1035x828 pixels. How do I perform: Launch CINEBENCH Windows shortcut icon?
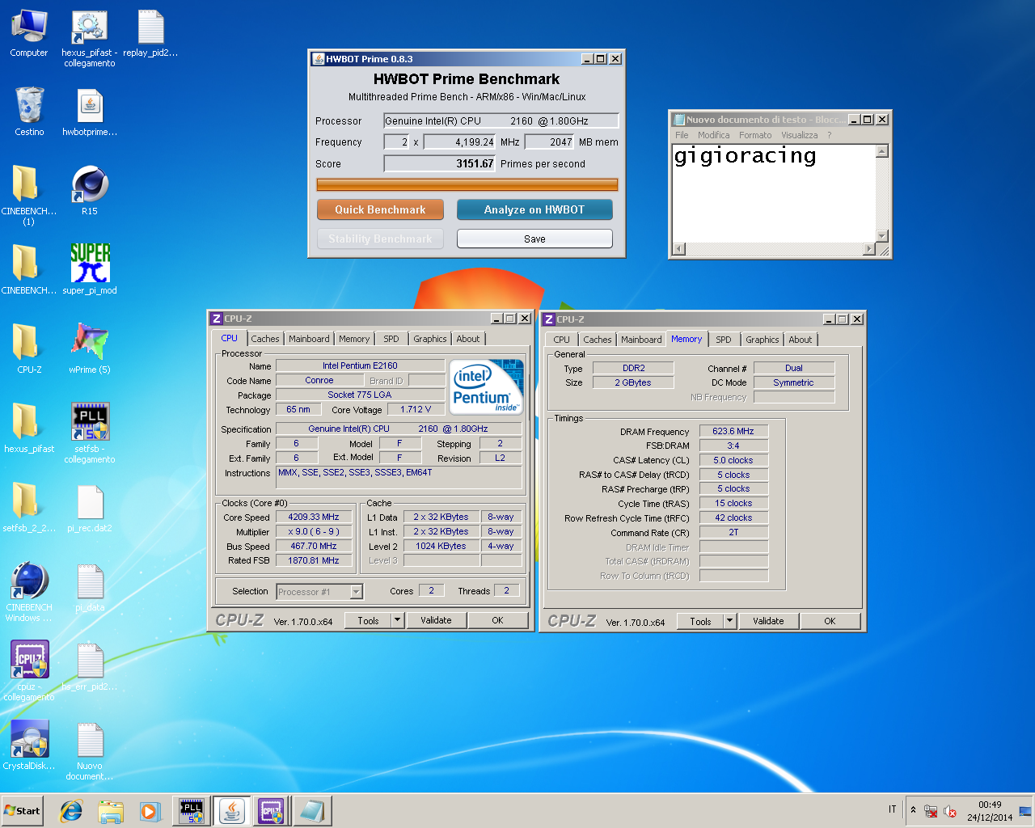coord(29,592)
